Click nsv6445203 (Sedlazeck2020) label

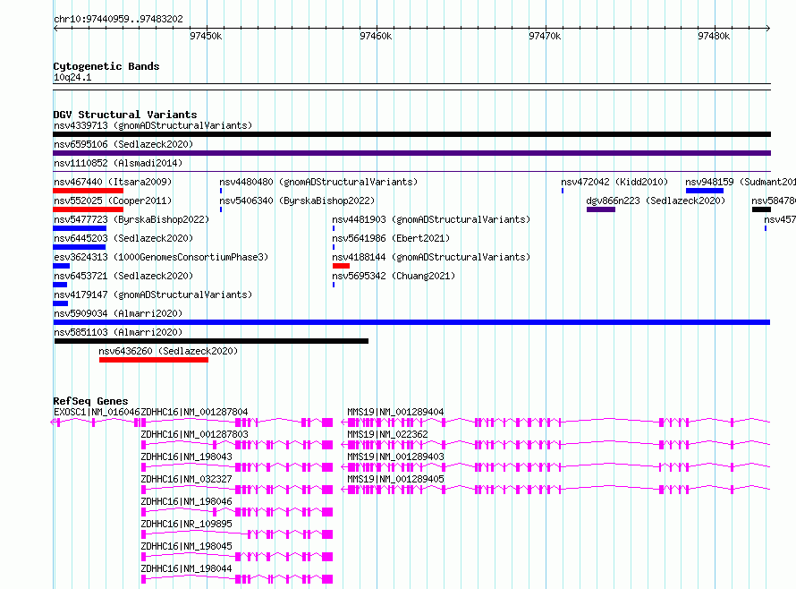coord(123,238)
